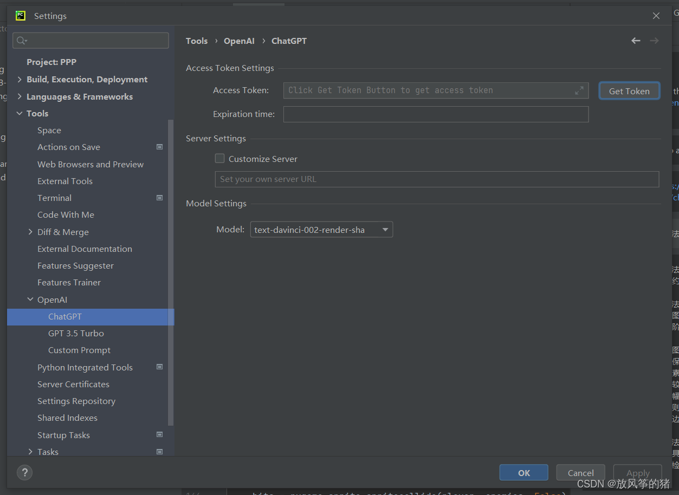This screenshot has width=679, height=495.
Task: Select Shared Indexes settings
Action: pos(67,418)
